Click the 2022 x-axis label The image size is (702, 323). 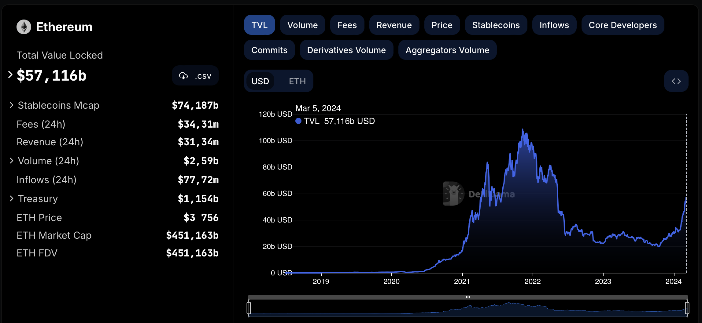click(x=533, y=281)
